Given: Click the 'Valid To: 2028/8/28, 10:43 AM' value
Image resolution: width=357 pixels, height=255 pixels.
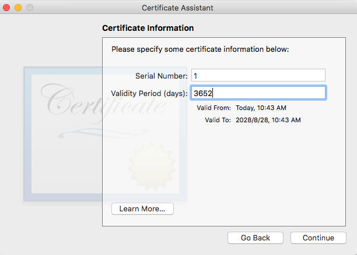Looking at the screenshot, I should coord(268,120).
